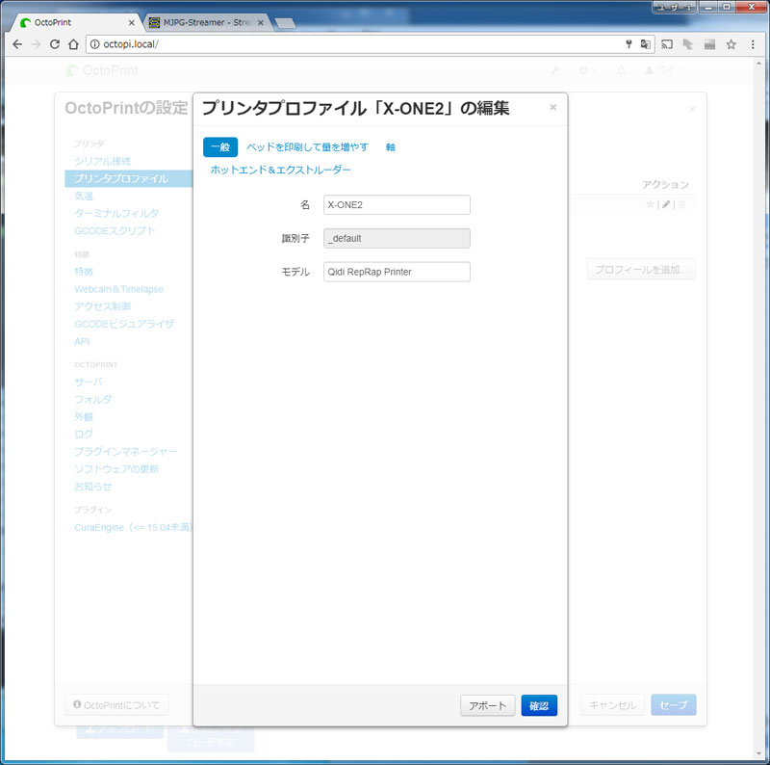Open アクセス制御 in settings sidebar
770x765 pixels.
pos(103,306)
